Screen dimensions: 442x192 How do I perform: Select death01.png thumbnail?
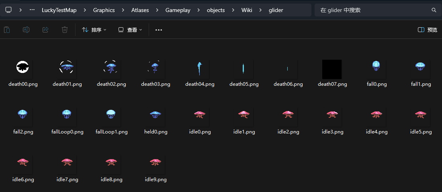67,69
